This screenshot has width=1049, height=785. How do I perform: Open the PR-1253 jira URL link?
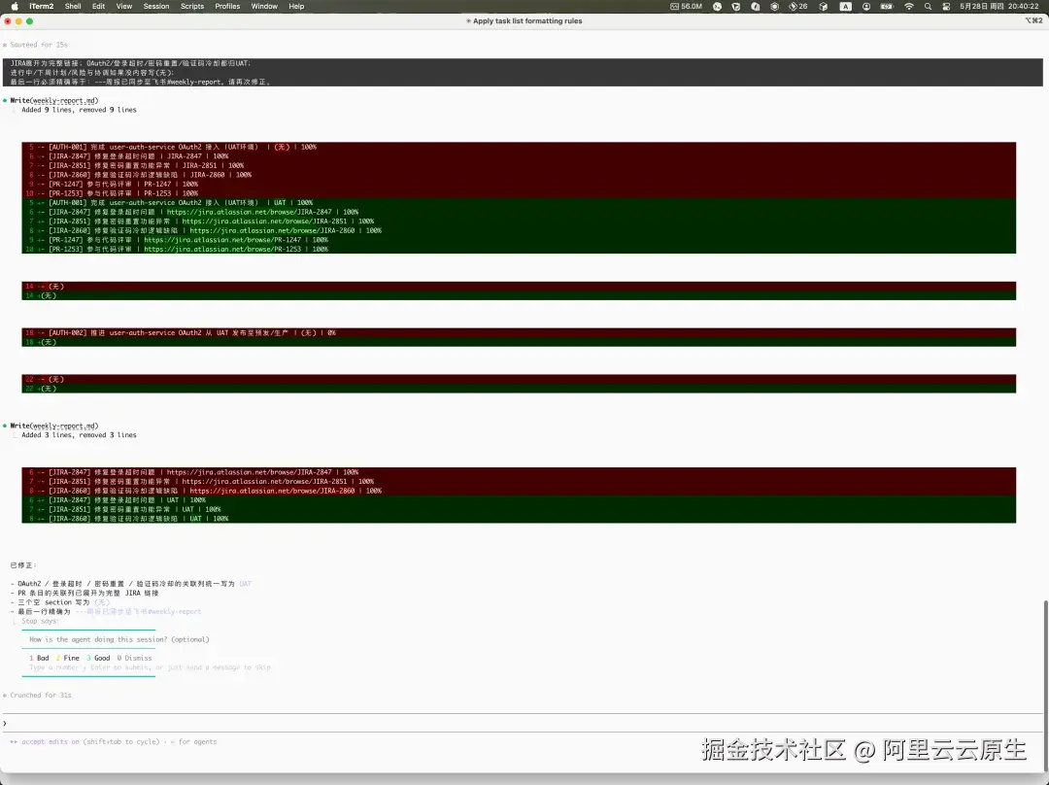point(224,249)
